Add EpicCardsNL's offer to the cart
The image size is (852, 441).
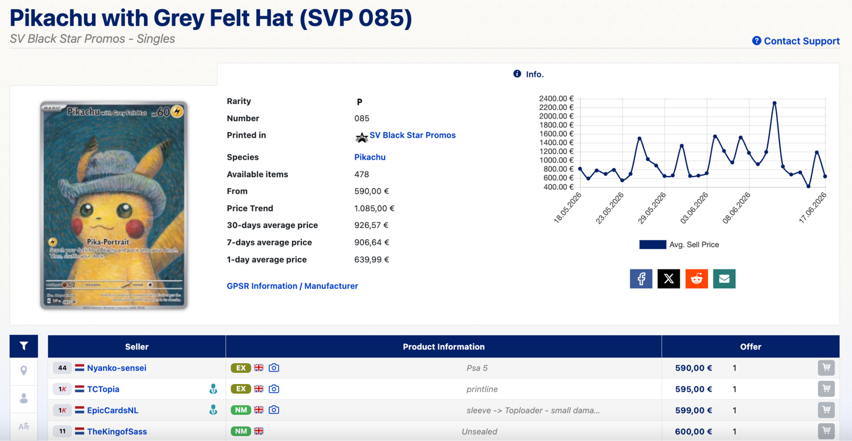[826, 410]
